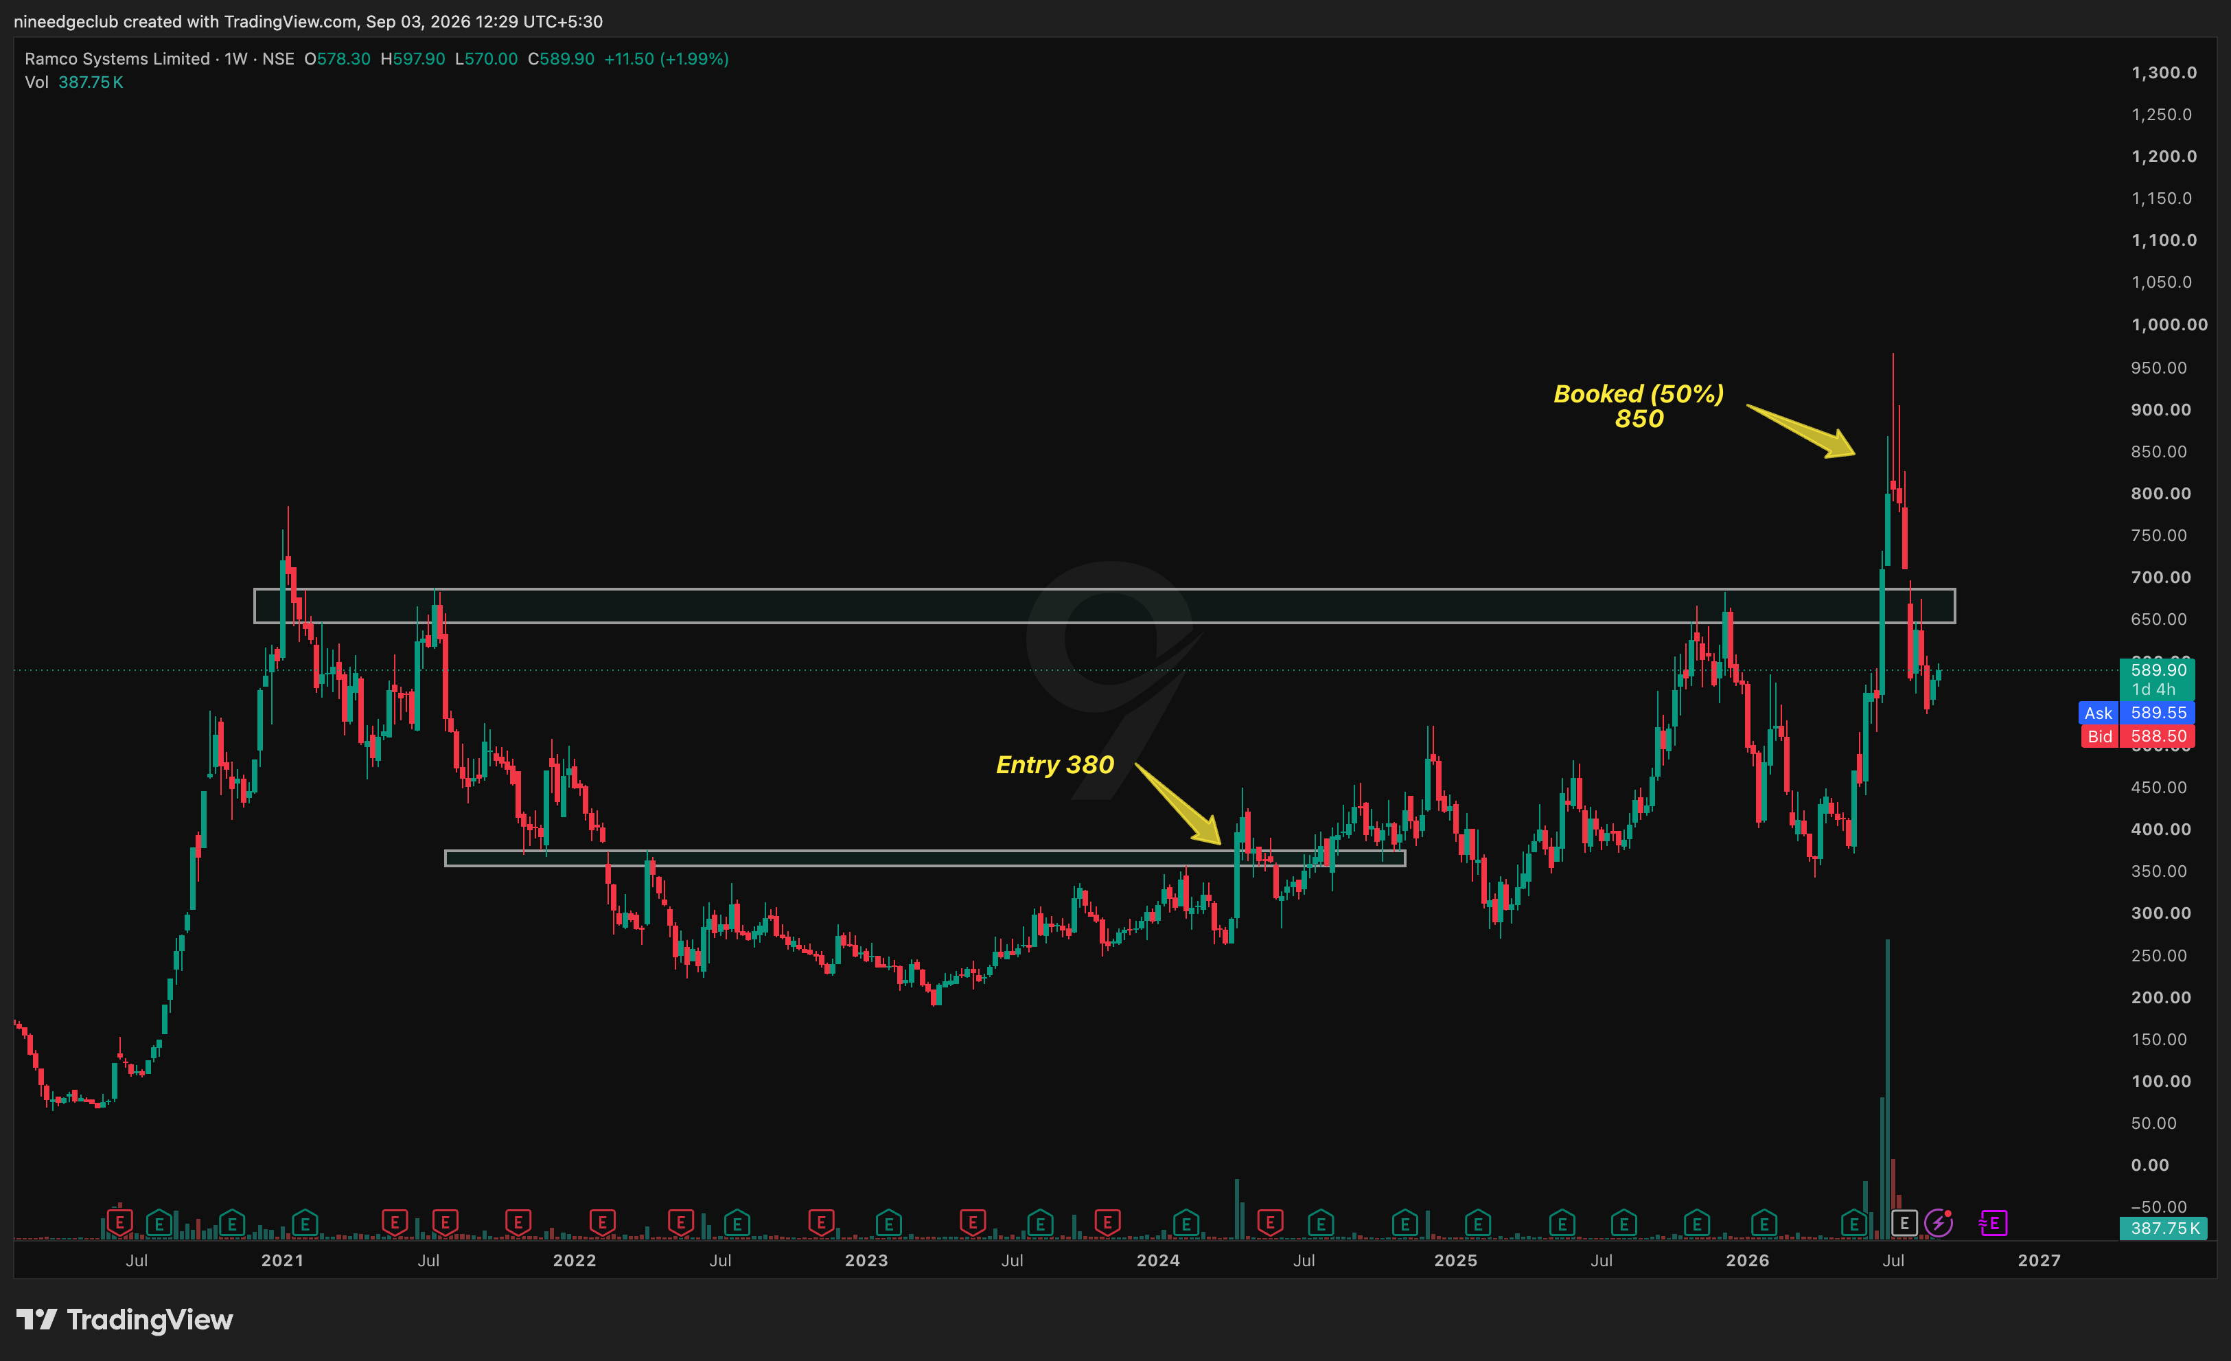The image size is (2231, 1361).
Task: Click the Ramco Systems Limited symbol title
Action: pyautogui.click(x=117, y=59)
